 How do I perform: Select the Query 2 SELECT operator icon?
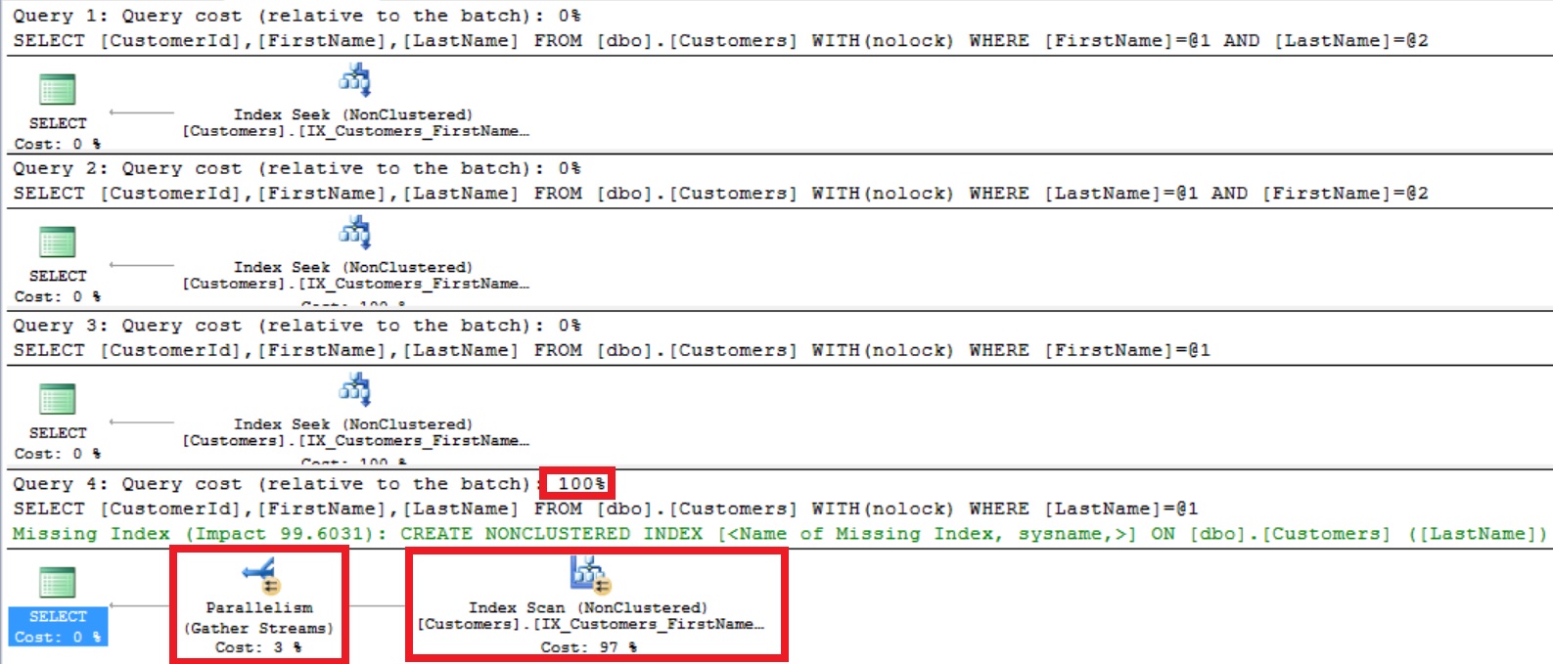(57, 242)
